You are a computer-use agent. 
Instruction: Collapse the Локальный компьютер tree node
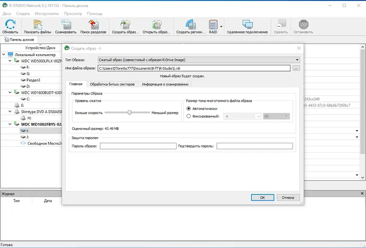pos(4,55)
